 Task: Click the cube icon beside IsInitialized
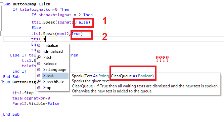pos(39,51)
